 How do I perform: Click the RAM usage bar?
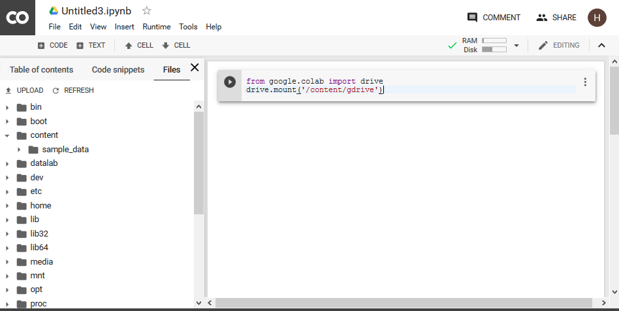[494, 41]
